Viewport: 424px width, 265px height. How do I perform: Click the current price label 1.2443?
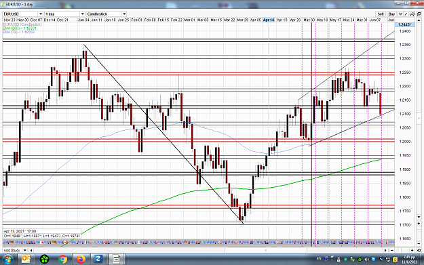point(404,24)
